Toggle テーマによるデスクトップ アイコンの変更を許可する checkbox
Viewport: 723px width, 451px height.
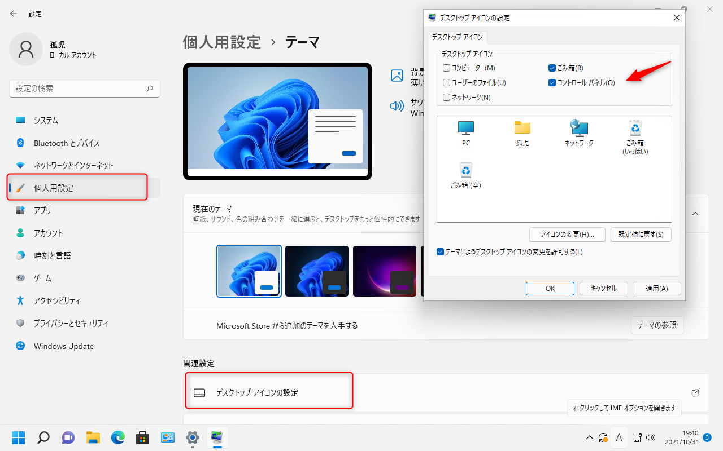click(x=441, y=252)
